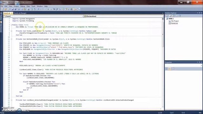Open the toolbar overflow options arrow
Screen dimensions: 203x114
click(80, 9)
